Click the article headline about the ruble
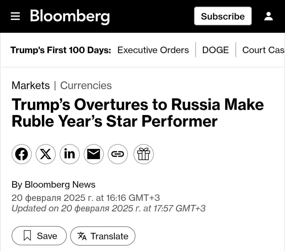The image size is (285, 251). point(138,113)
